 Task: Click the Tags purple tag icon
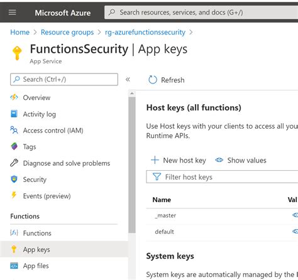(x=14, y=146)
